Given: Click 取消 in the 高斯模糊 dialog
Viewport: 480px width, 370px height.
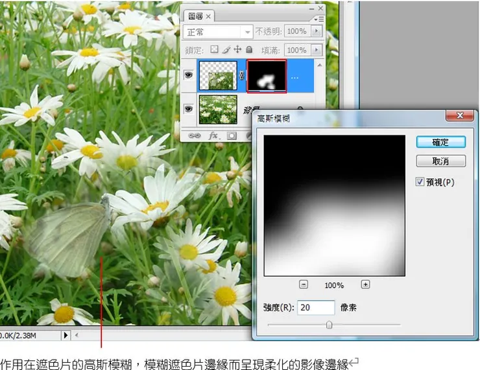Looking at the screenshot, I should [x=441, y=161].
